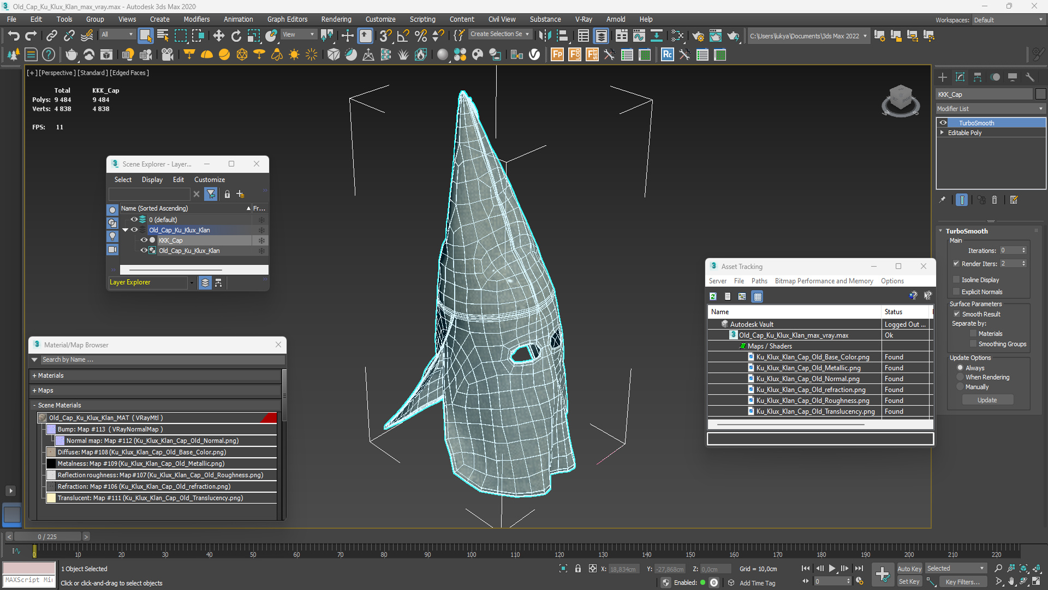Click Remove modifier trash icon
The width and height of the screenshot is (1048, 590).
tap(995, 200)
